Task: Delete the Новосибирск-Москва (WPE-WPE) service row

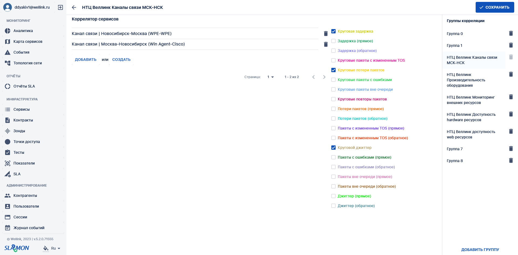Action: pos(326,33)
